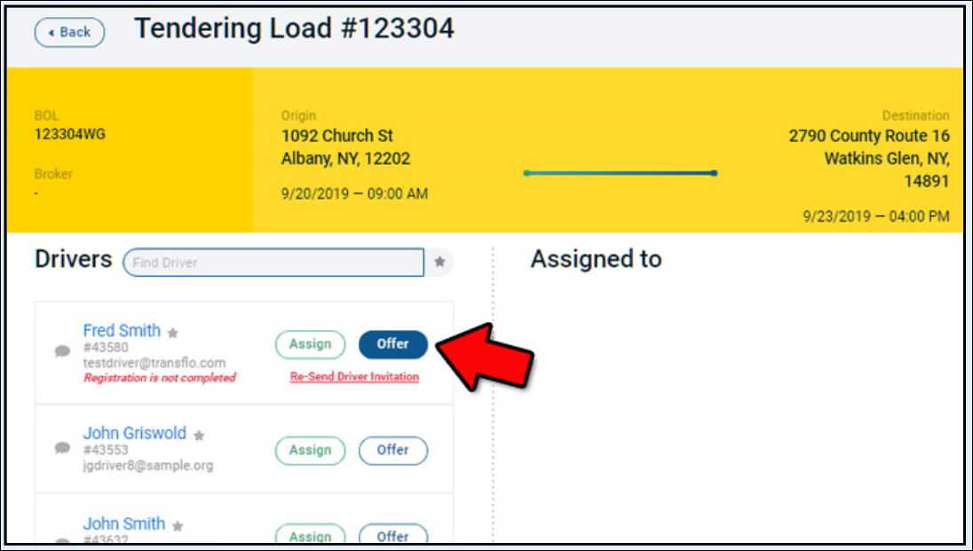Toggle favorites filter star beside search box
The image size is (973, 551).
439,263
